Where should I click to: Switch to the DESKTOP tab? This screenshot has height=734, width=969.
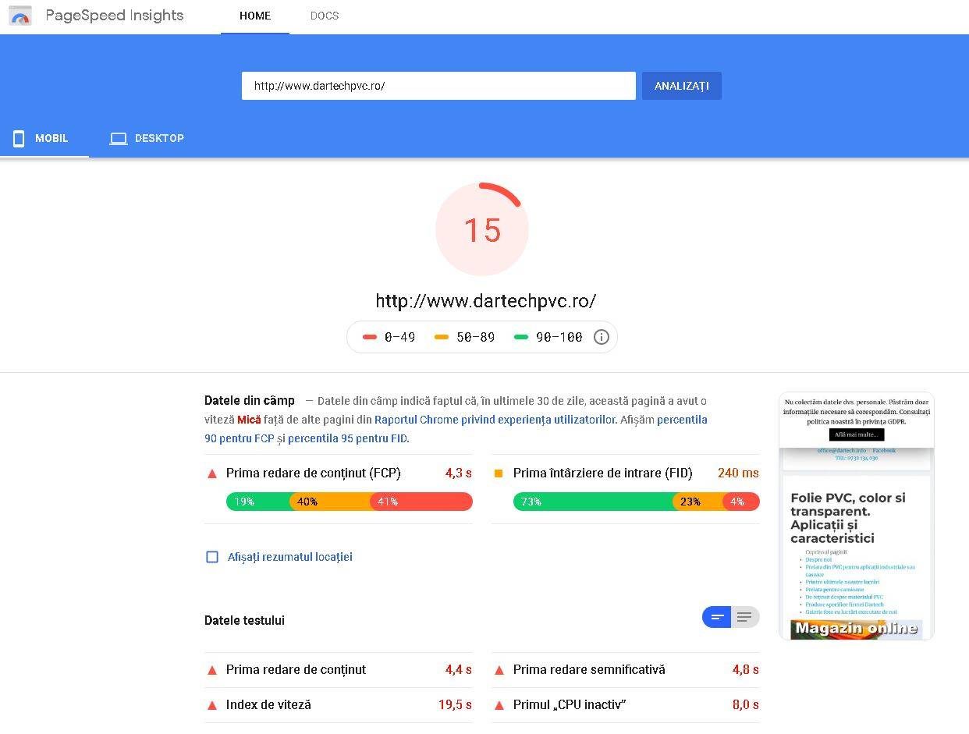tap(147, 139)
